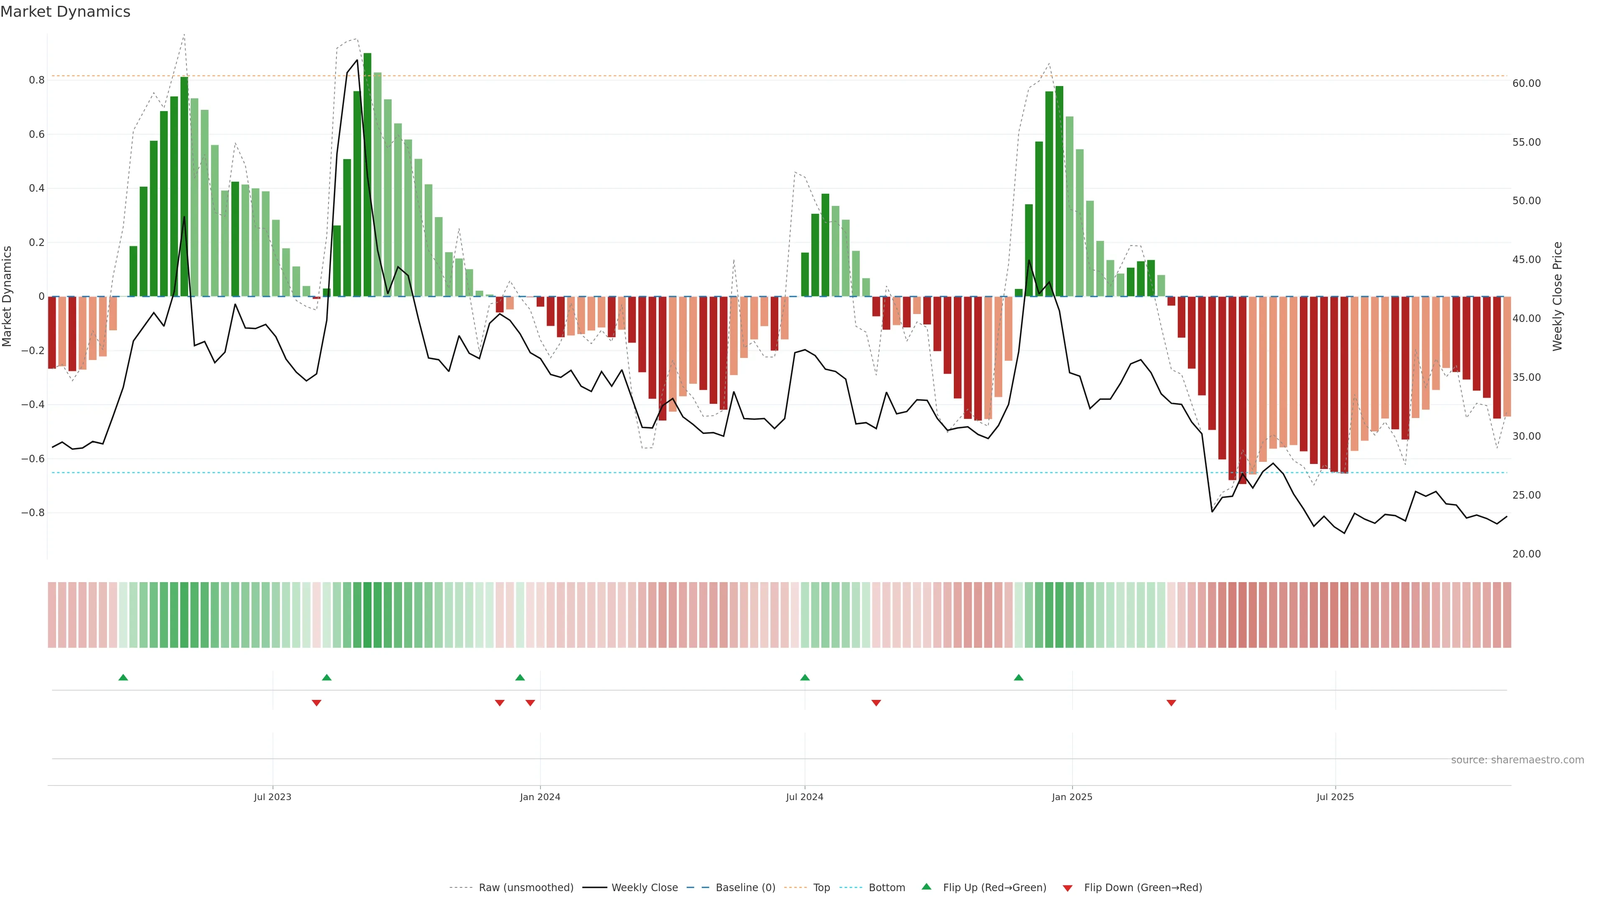1605x902 pixels.
Task: Click the Jan 2024 axis label
Action: [x=540, y=797]
